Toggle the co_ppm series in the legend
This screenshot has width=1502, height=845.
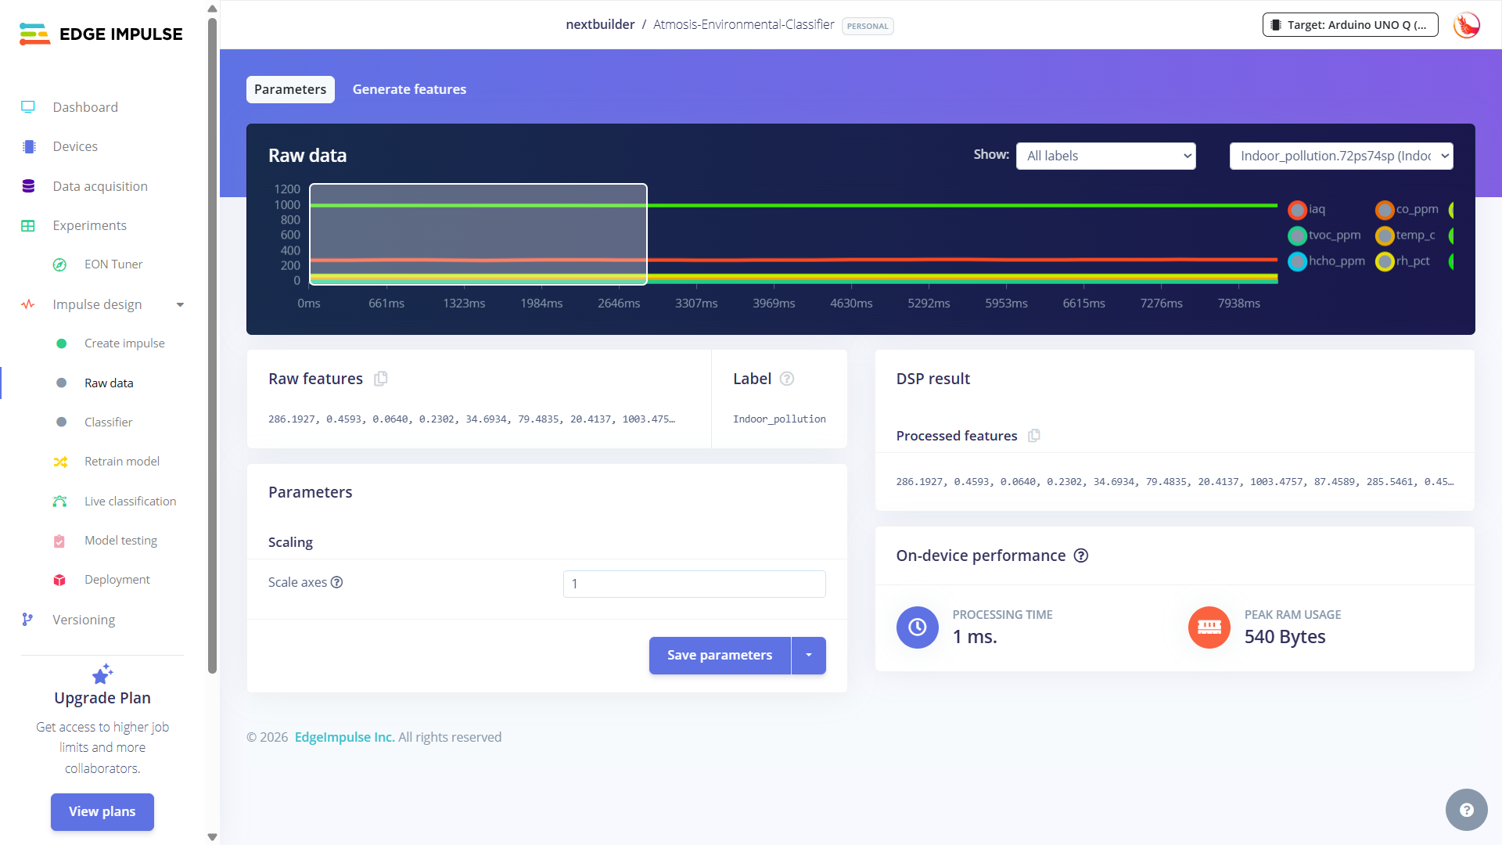coord(1407,210)
